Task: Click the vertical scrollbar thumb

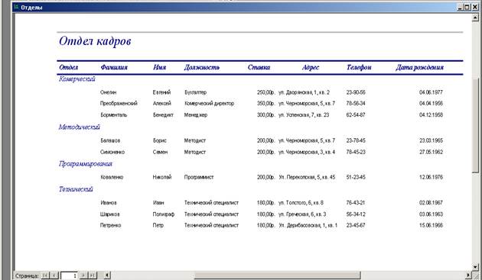Action: (475, 126)
